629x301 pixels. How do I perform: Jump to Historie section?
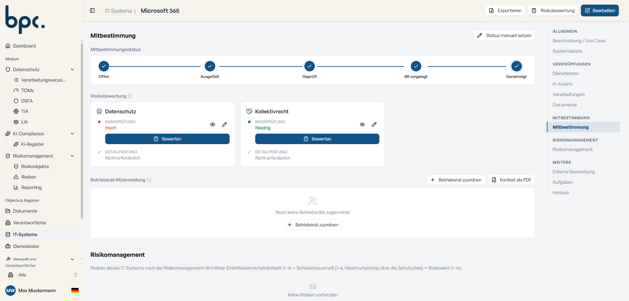[x=561, y=193]
